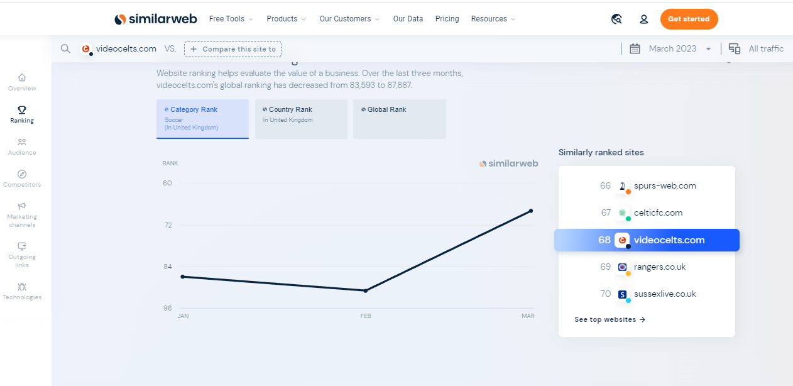Expand the Products dropdown menu
The width and height of the screenshot is (793, 386).
(286, 19)
